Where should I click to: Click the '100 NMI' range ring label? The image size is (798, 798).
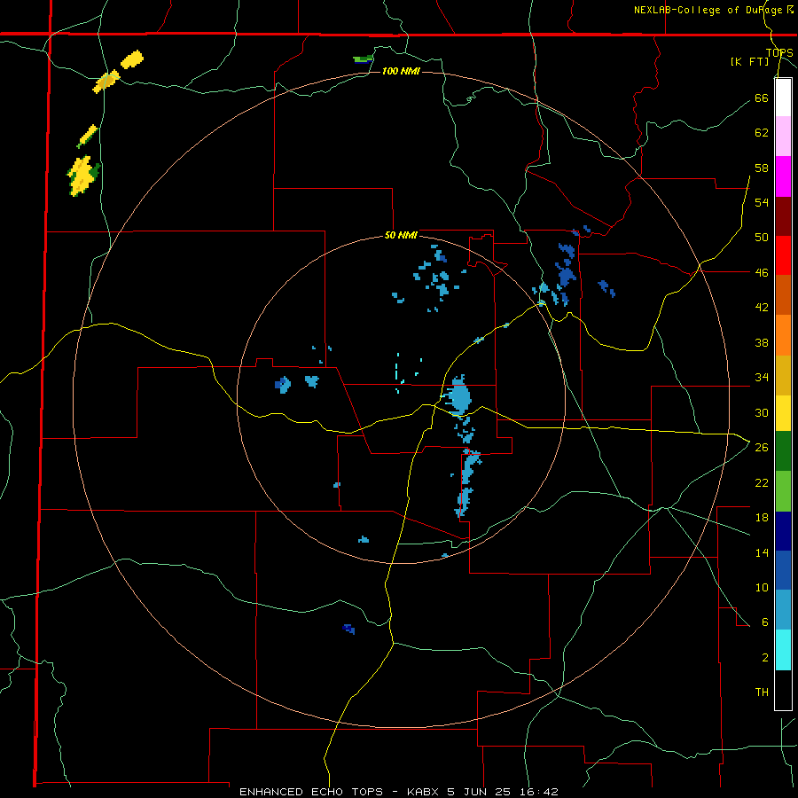[x=401, y=71]
